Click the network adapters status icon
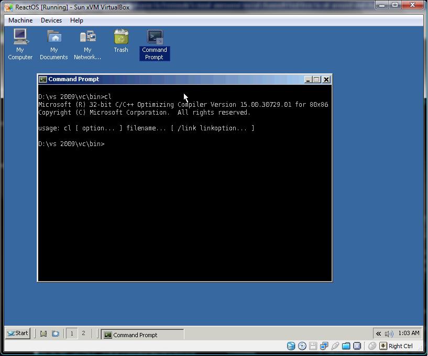Screen dimensions: 428x356 click(x=324, y=346)
